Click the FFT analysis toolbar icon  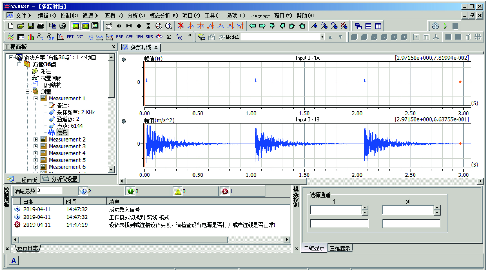[x=70, y=37]
